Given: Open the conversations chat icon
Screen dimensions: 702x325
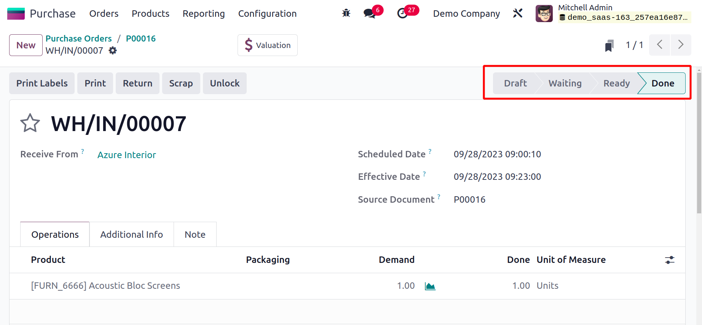Looking at the screenshot, I should (369, 14).
